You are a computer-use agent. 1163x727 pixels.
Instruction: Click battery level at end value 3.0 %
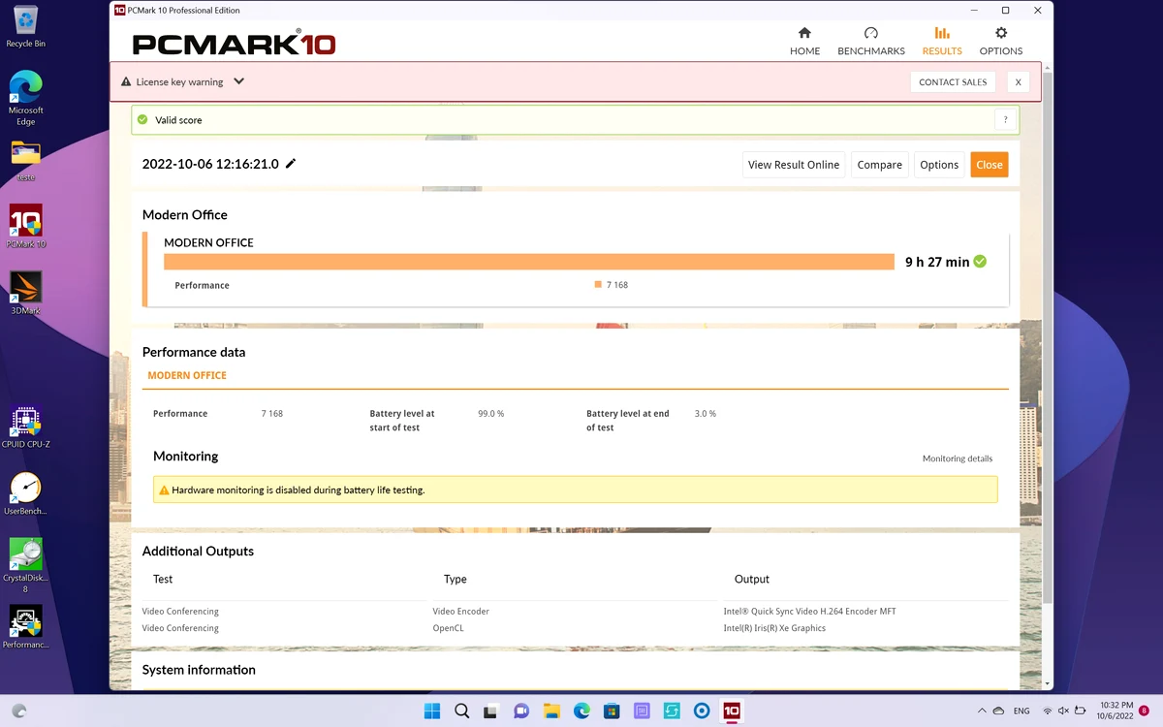[706, 414]
